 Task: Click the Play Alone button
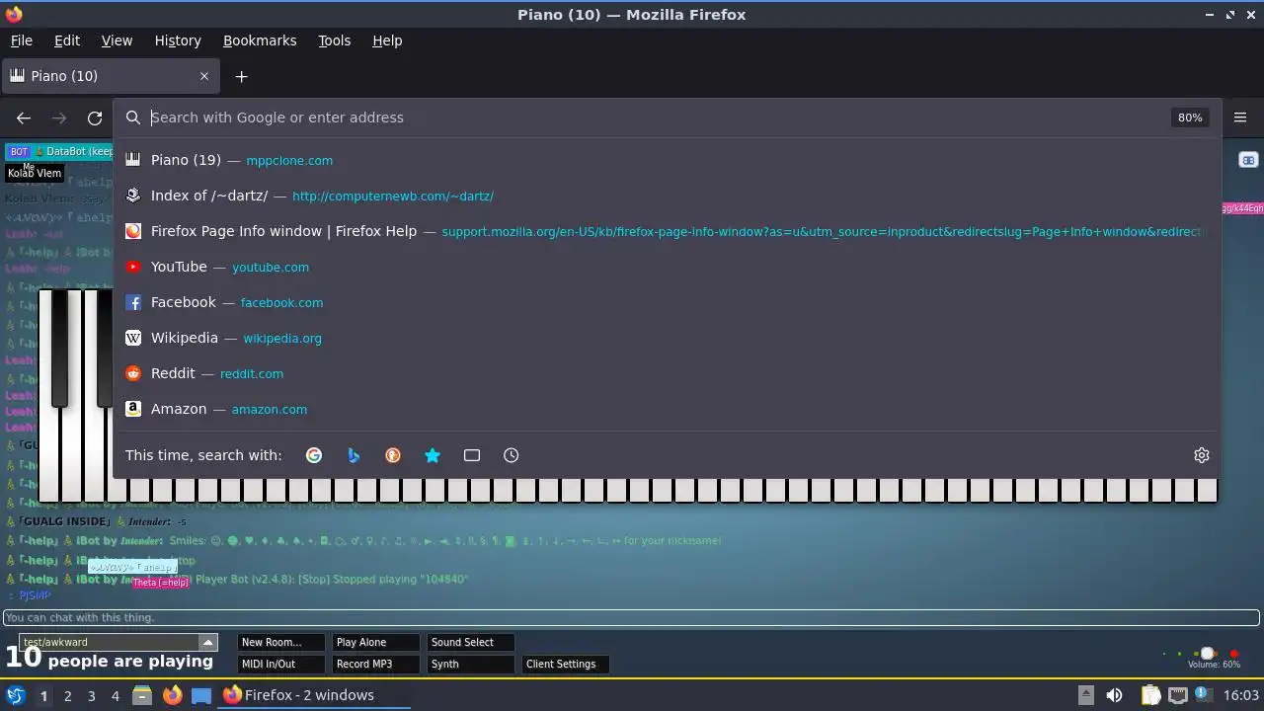pyautogui.click(x=376, y=642)
